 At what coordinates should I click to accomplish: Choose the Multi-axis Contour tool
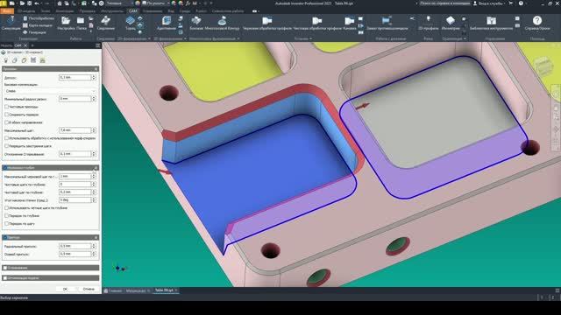(x=222, y=23)
